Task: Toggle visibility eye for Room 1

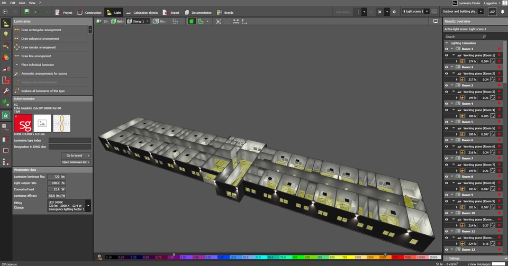Action: click(446, 49)
